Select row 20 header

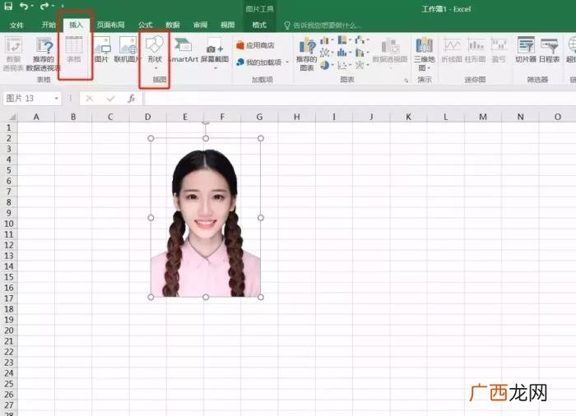tap(9, 330)
